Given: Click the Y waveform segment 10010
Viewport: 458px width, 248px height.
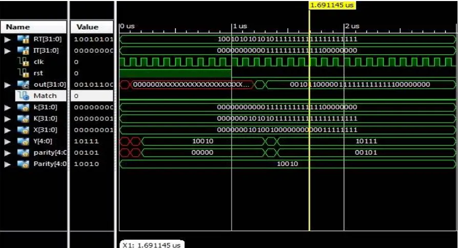Looking at the screenshot, I should point(203,141).
